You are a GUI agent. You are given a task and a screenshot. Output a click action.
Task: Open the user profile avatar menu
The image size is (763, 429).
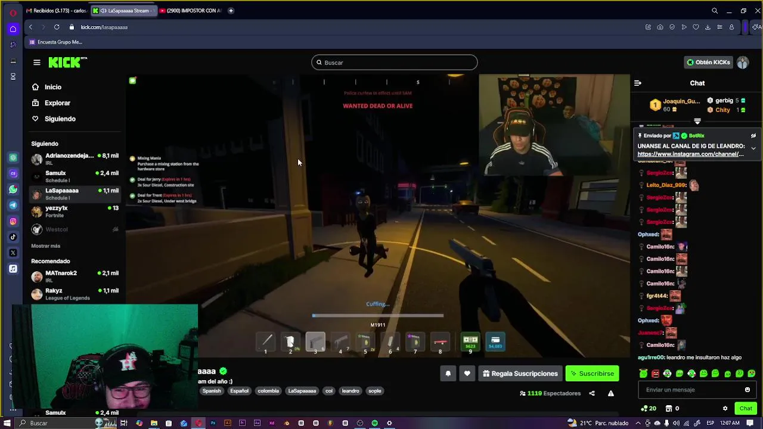pos(743,63)
